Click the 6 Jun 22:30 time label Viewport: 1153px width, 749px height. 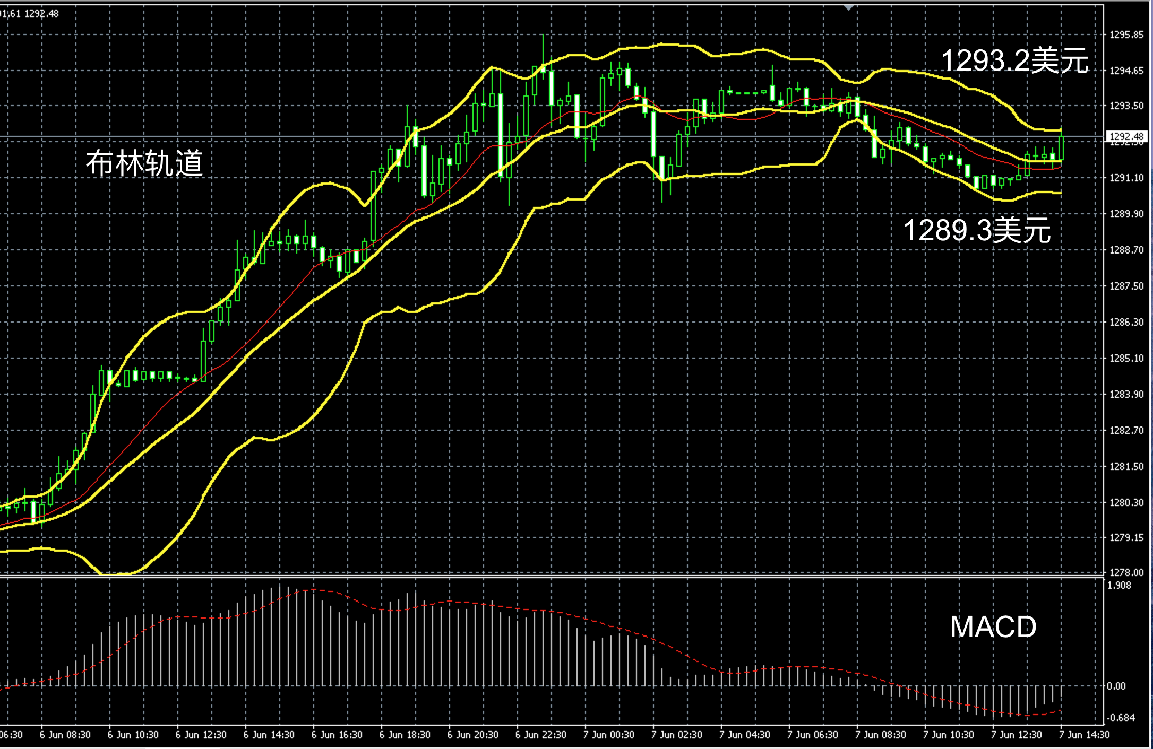[540, 735]
